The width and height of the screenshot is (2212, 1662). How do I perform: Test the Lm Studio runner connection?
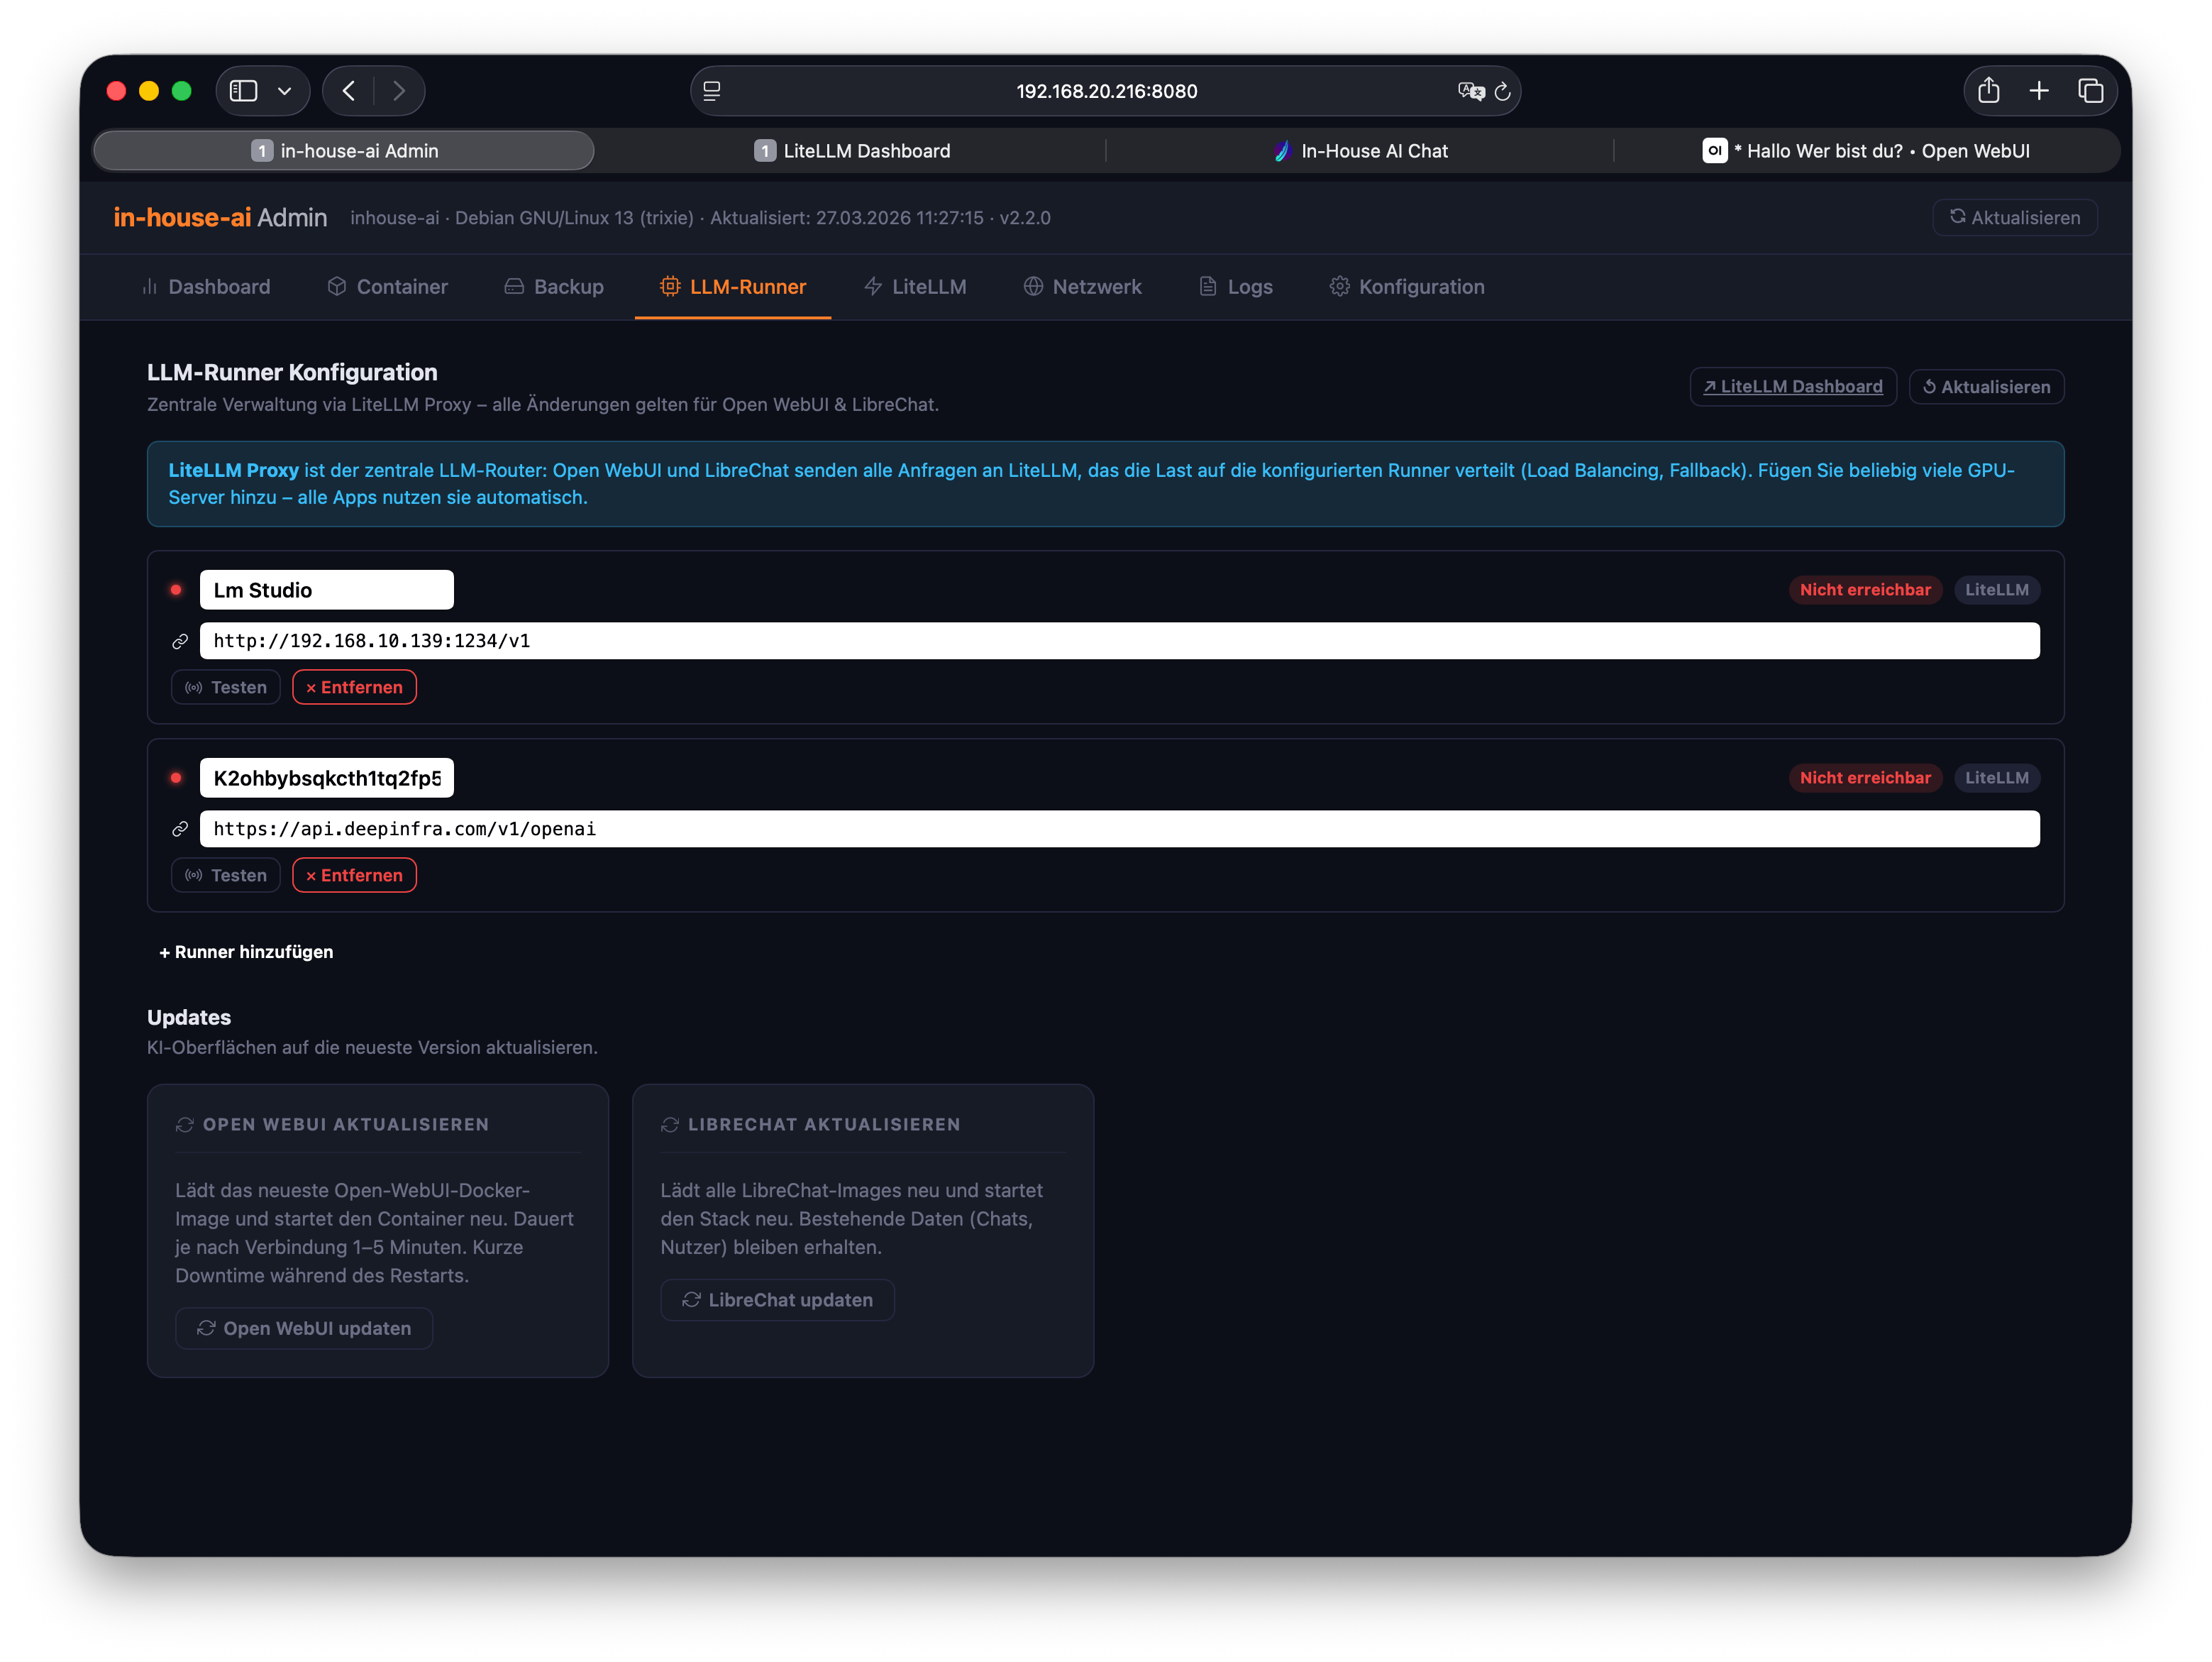click(226, 688)
